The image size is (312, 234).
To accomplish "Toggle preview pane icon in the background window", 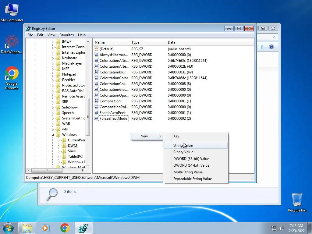I will click(x=261, y=47).
